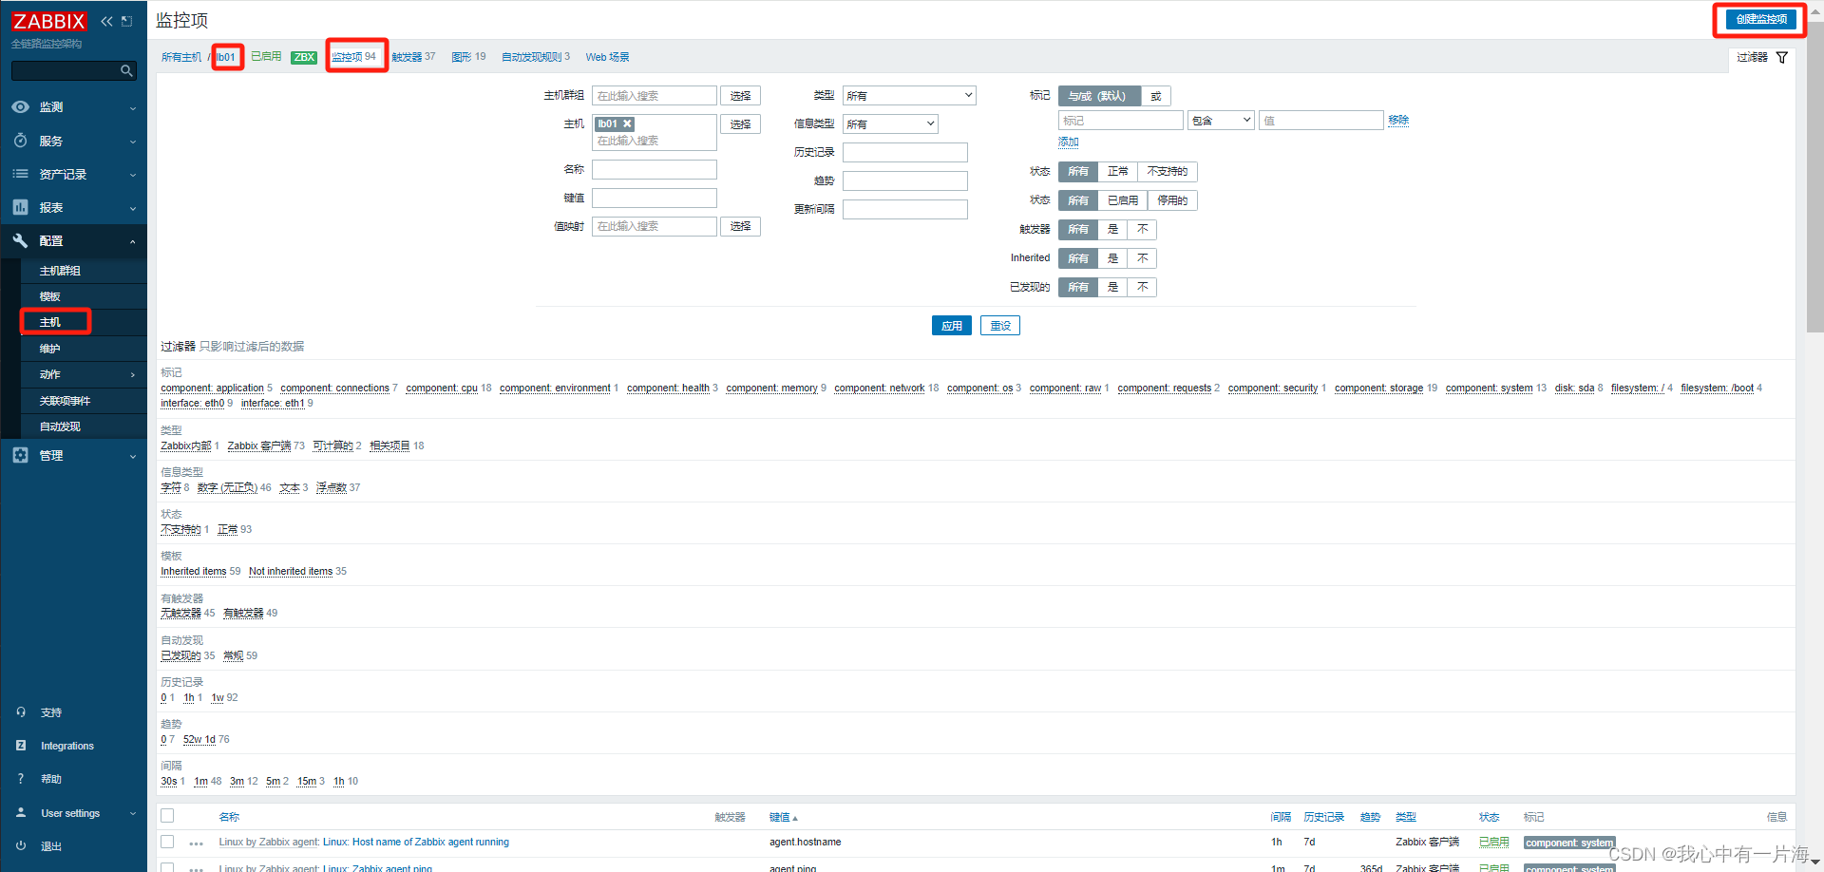Select 已启用 status filter option
The image size is (1824, 872).
(x=1123, y=200)
